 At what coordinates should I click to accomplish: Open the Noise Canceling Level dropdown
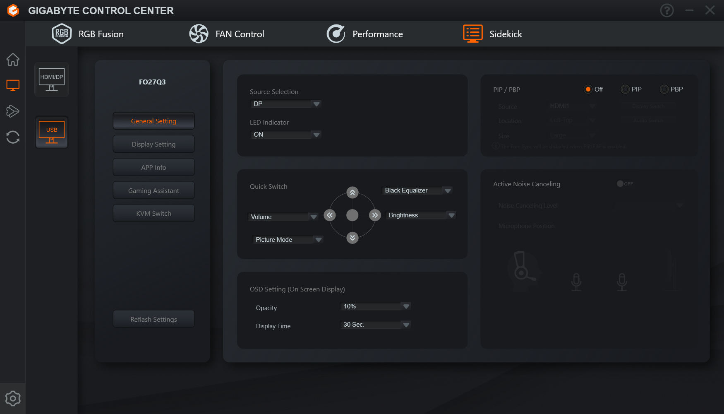click(649, 205)
